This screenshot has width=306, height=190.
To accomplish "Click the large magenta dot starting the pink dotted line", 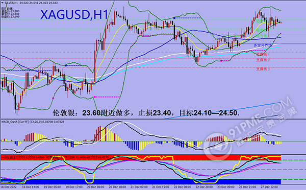I will pyautogui.click(x=95, y=97).
